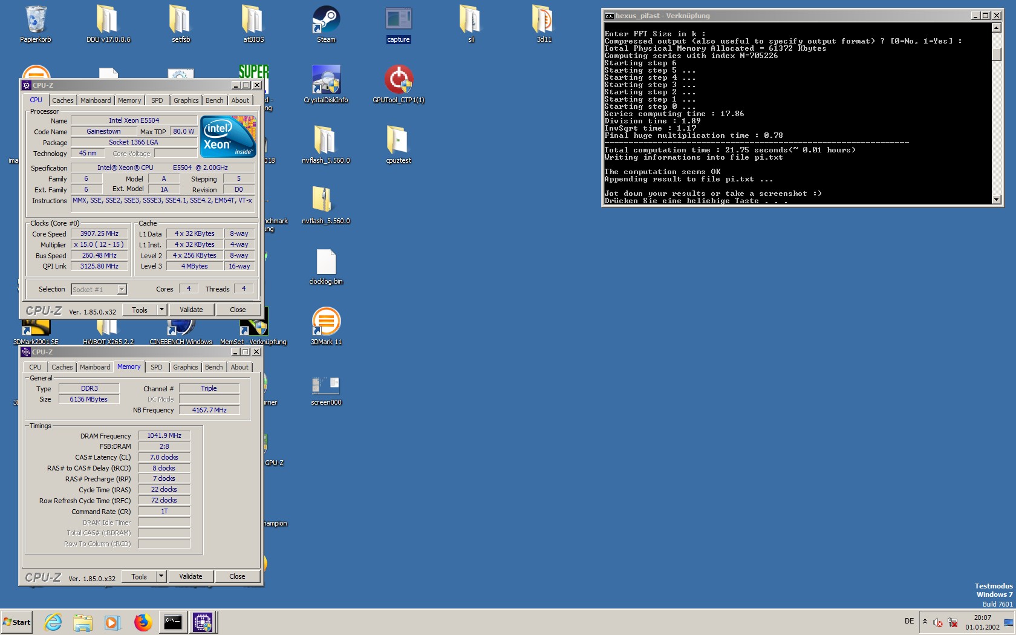
Task: Click the network icon in system tray
Action: click(952, 622)
